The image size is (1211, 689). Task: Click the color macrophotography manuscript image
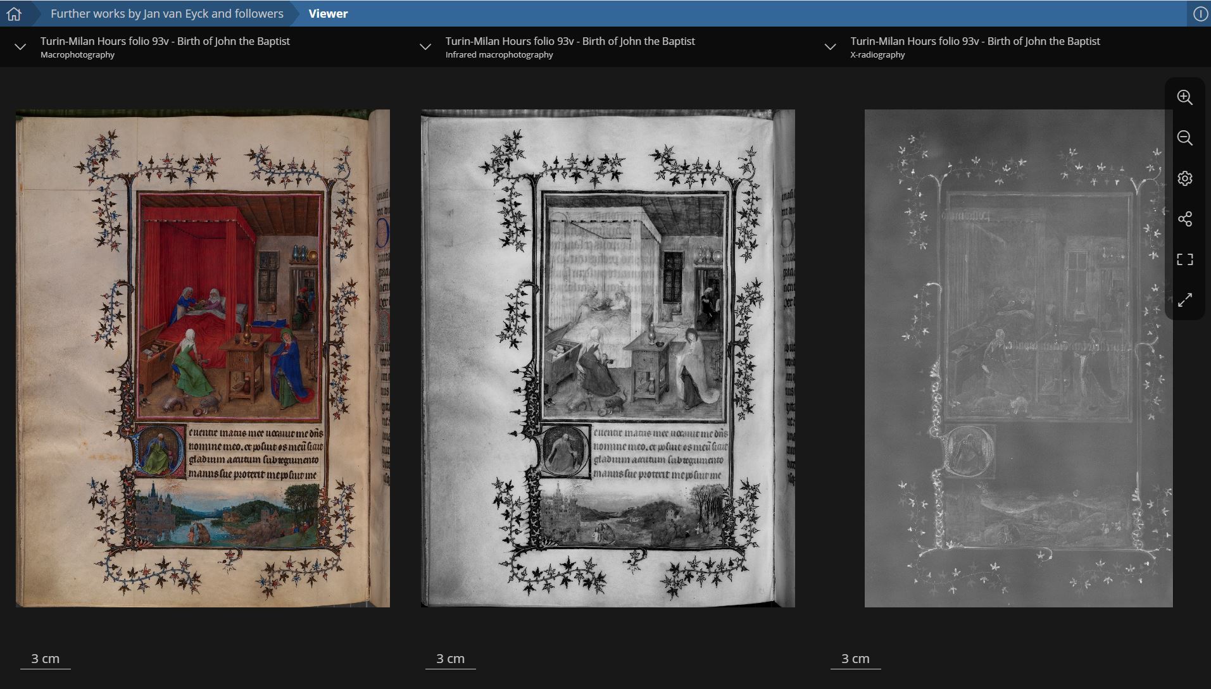tap(203, 358)
